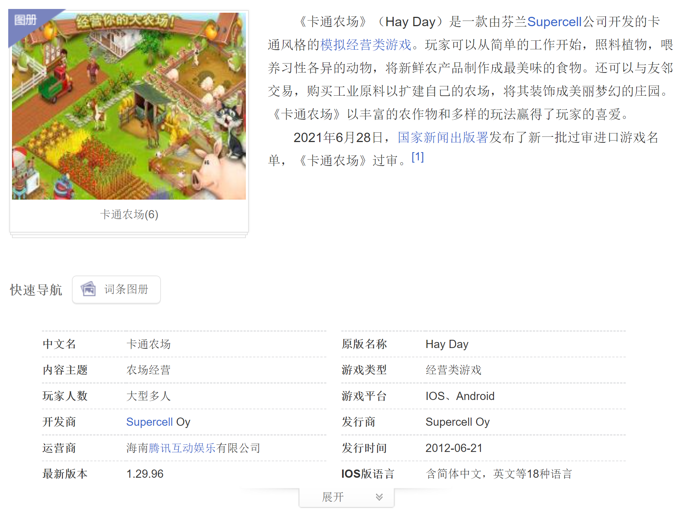Select the IOS版语言 value text
Viewport: 683px width, 511px height.
[x=499, y=474]
